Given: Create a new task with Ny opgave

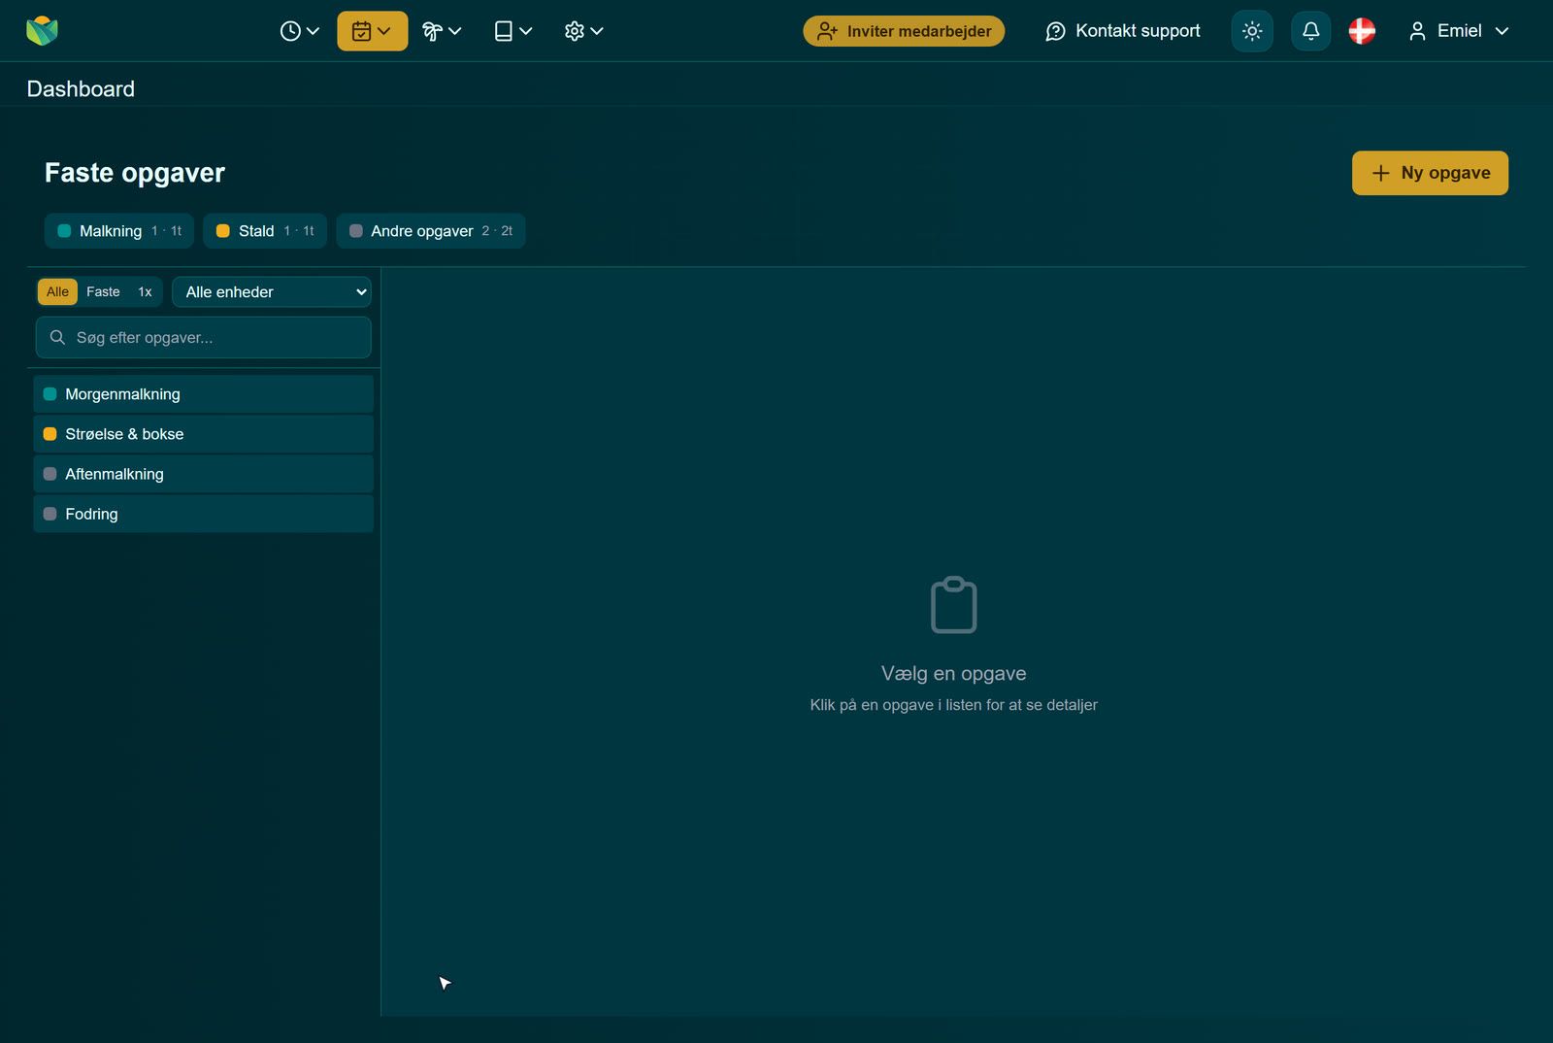Looking at the screenshot, I should 1430,173.
